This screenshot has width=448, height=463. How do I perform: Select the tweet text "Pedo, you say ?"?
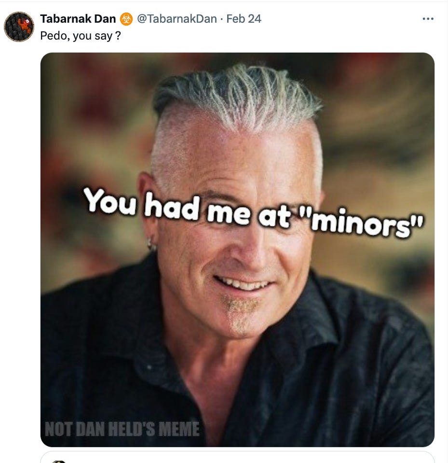coord(81,36)
